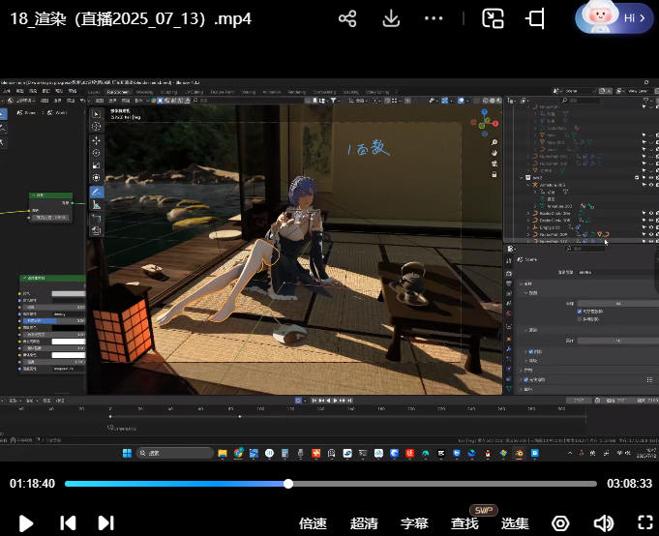
Task: Click the Hi assistant avatar button
Action: pos(613,18)
